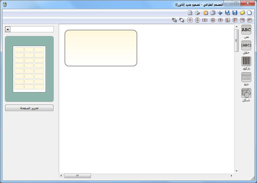
Task: Print the design with the printer icon
Action: pos(197,13)
